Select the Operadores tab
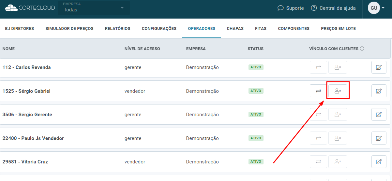The image size is (392, 181). click(x=202, y=29)
